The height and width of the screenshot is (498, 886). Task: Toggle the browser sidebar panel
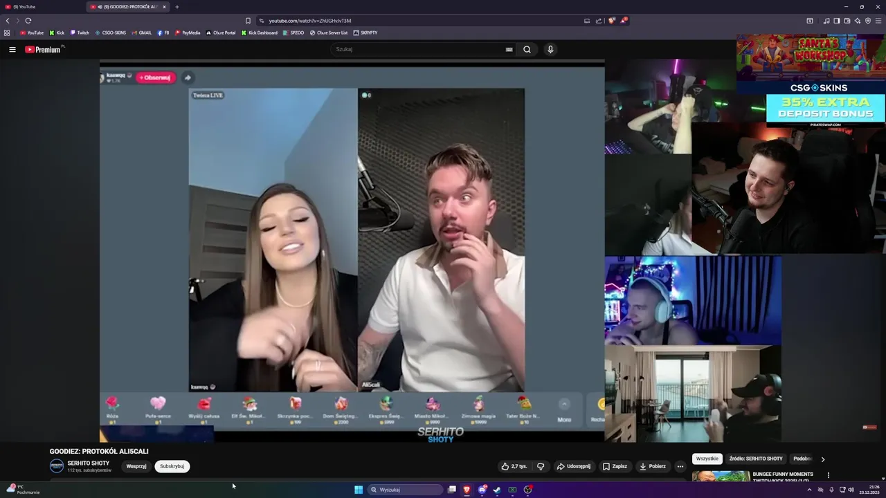[836, 21]
